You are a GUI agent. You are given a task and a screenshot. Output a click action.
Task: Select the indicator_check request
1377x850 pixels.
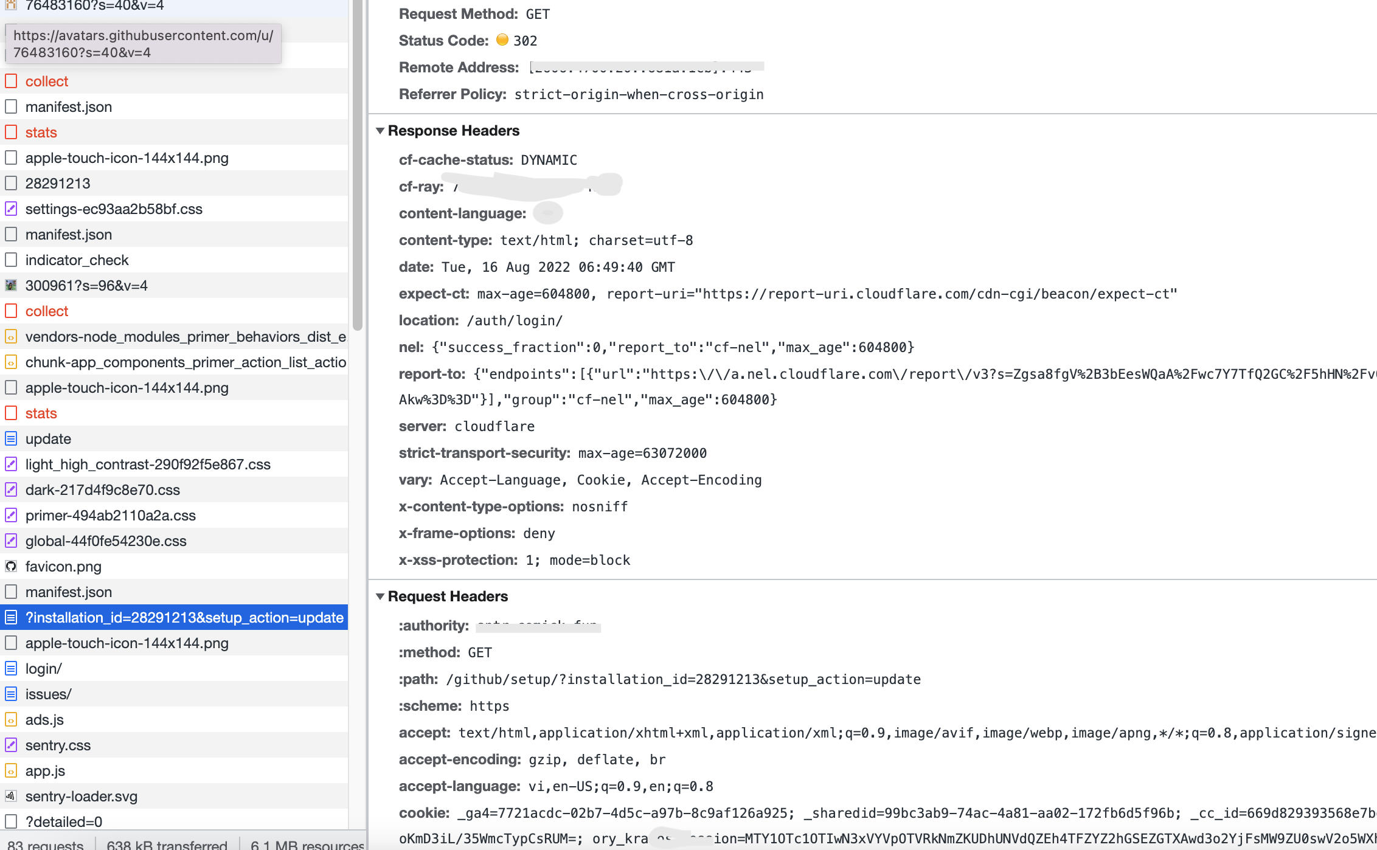[x=77, y=260]
